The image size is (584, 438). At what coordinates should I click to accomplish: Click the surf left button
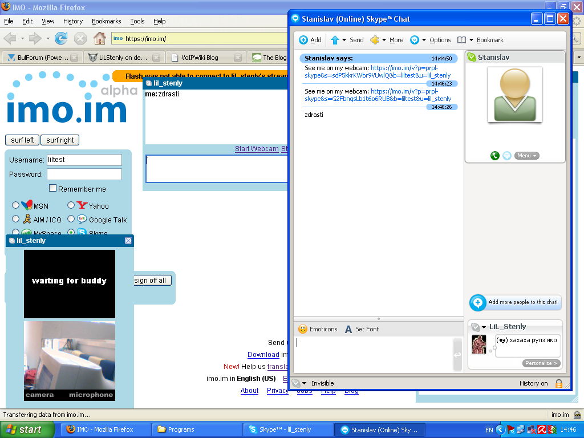click(x=22, y=140)
